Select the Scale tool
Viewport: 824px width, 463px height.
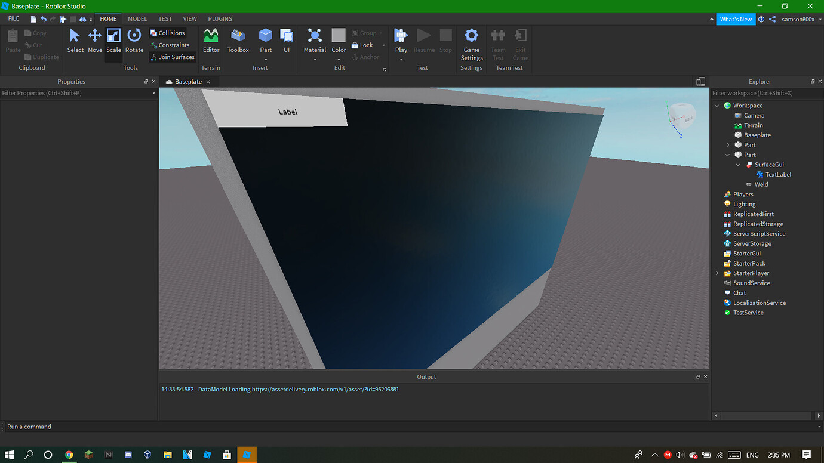(x=113, y=42)
